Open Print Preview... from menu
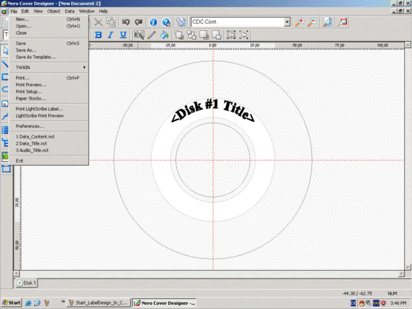412x309 pixels. coord(49,85)
